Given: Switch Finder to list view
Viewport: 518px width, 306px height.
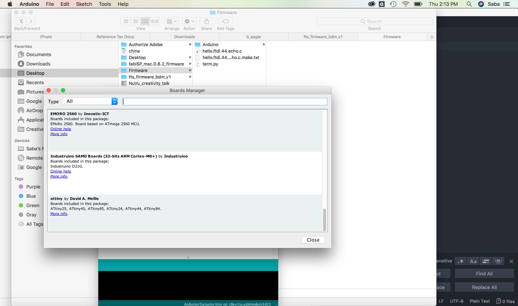Looking at the screenshot, I should pos(136,21).
